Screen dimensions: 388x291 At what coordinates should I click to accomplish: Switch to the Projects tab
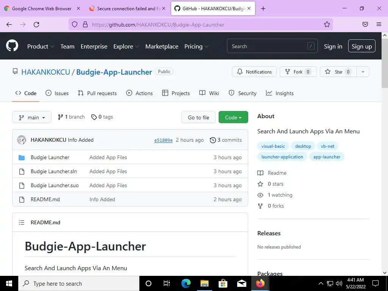(x=176, y=93)
